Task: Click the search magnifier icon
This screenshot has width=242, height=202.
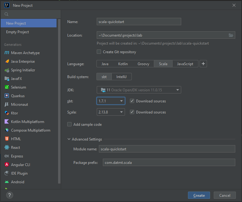Action: pyautogui.click(x=6, y=14)
